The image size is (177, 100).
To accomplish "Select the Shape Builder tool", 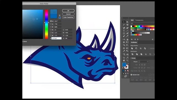I will 124,45.
